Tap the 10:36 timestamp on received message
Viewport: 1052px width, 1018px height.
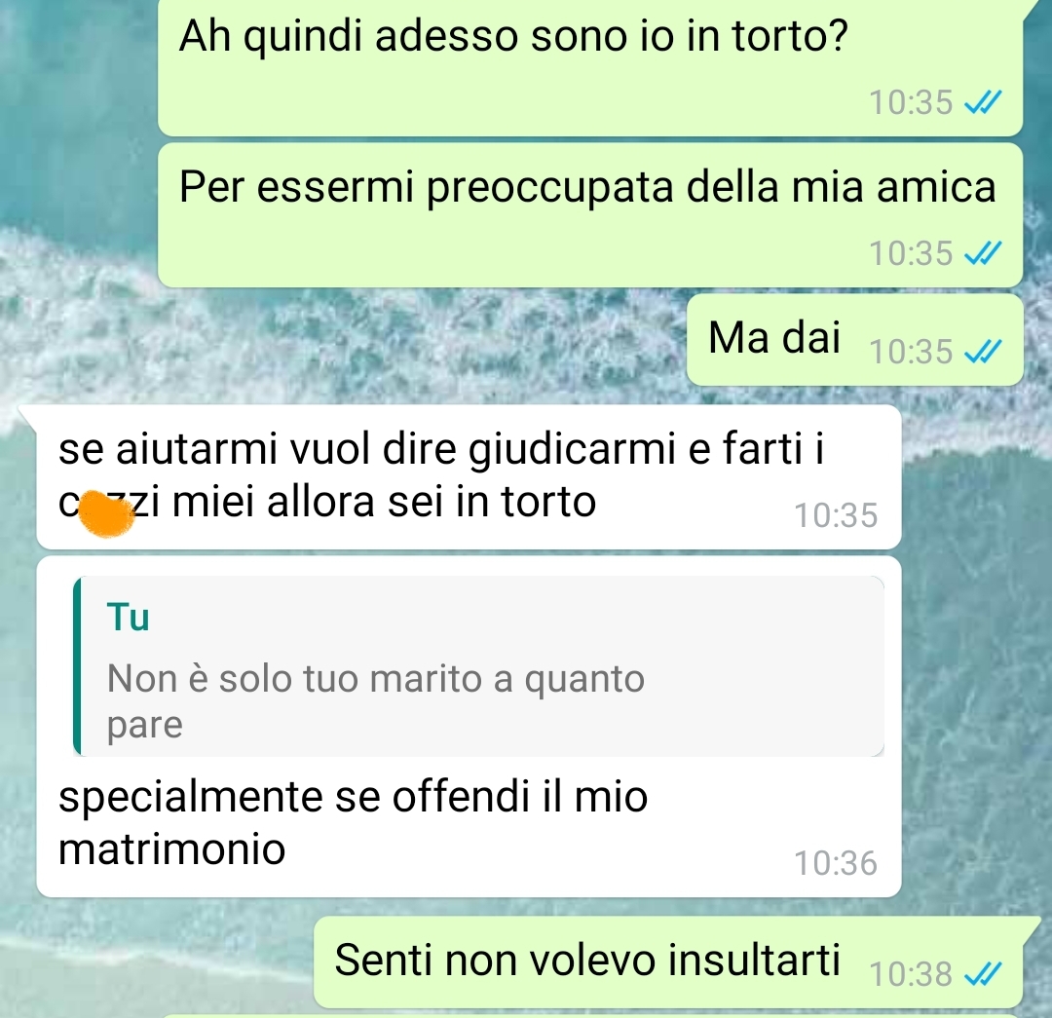pos(836,863)
